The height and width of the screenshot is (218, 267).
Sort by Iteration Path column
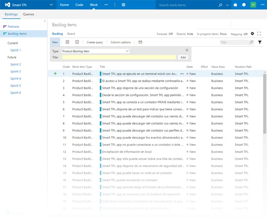pyautogui.click(x=243, y=67)
